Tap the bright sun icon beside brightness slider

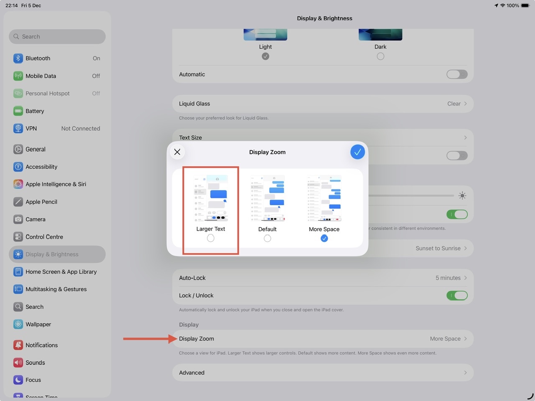[x=462, y=195]
